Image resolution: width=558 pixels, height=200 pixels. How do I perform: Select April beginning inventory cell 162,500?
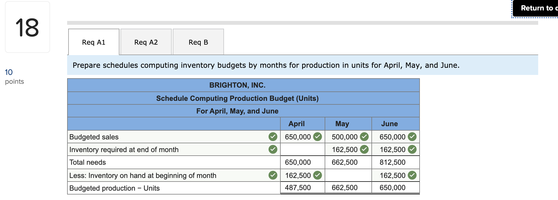[x=302, y=175]
